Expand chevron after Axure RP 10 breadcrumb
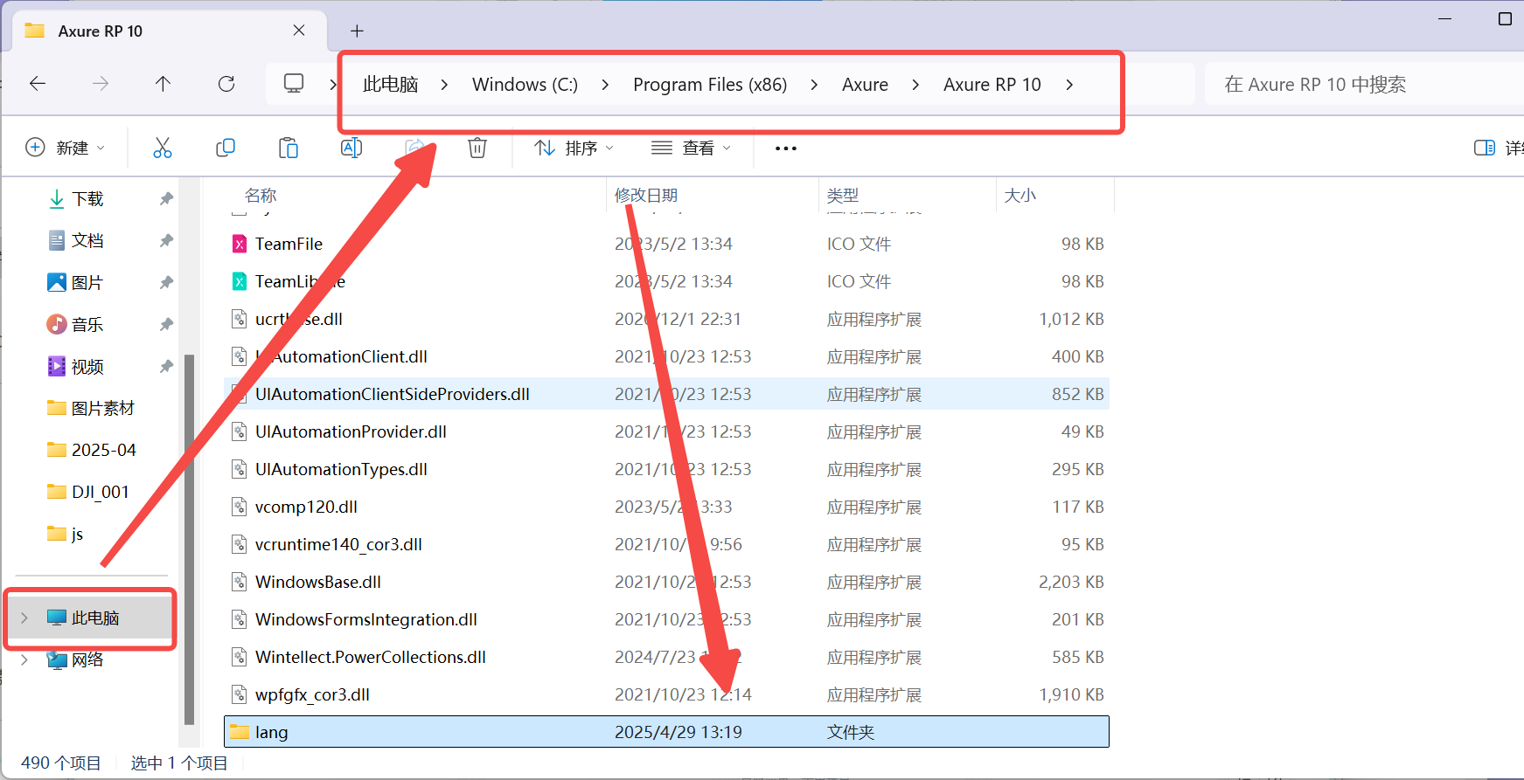1524x780 pixels. click(x=1069, y=85)
